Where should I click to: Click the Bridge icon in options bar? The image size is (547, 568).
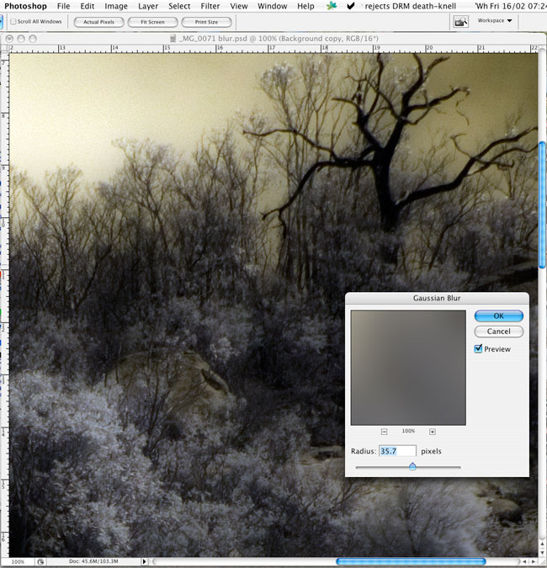460,22
